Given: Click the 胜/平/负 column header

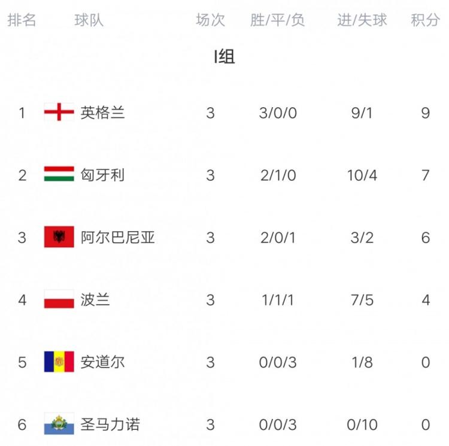Looking at the screenshot, I should pos(278,20).
